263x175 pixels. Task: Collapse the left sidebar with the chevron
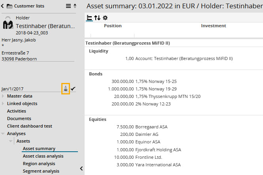(81, 169)
